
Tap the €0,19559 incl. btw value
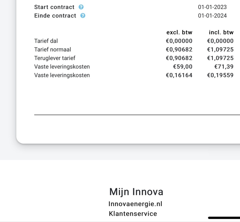click(220, 75)
